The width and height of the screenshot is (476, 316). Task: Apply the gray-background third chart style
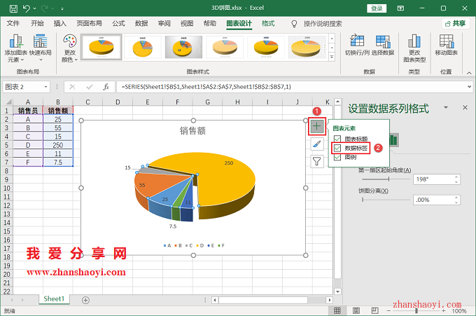click(183, 47)
